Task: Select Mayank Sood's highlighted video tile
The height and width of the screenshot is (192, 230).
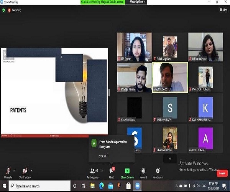Action: [x=170, y=78]
